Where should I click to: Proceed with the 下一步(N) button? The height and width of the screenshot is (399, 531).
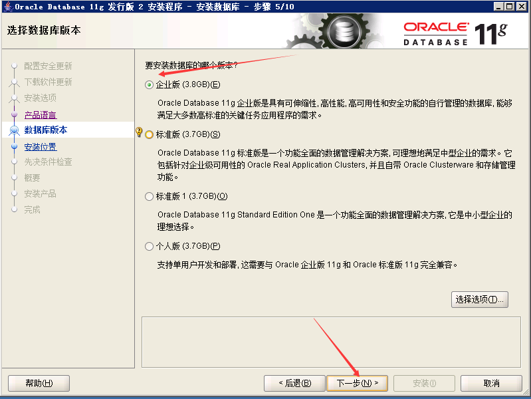(x=358, y=383)
